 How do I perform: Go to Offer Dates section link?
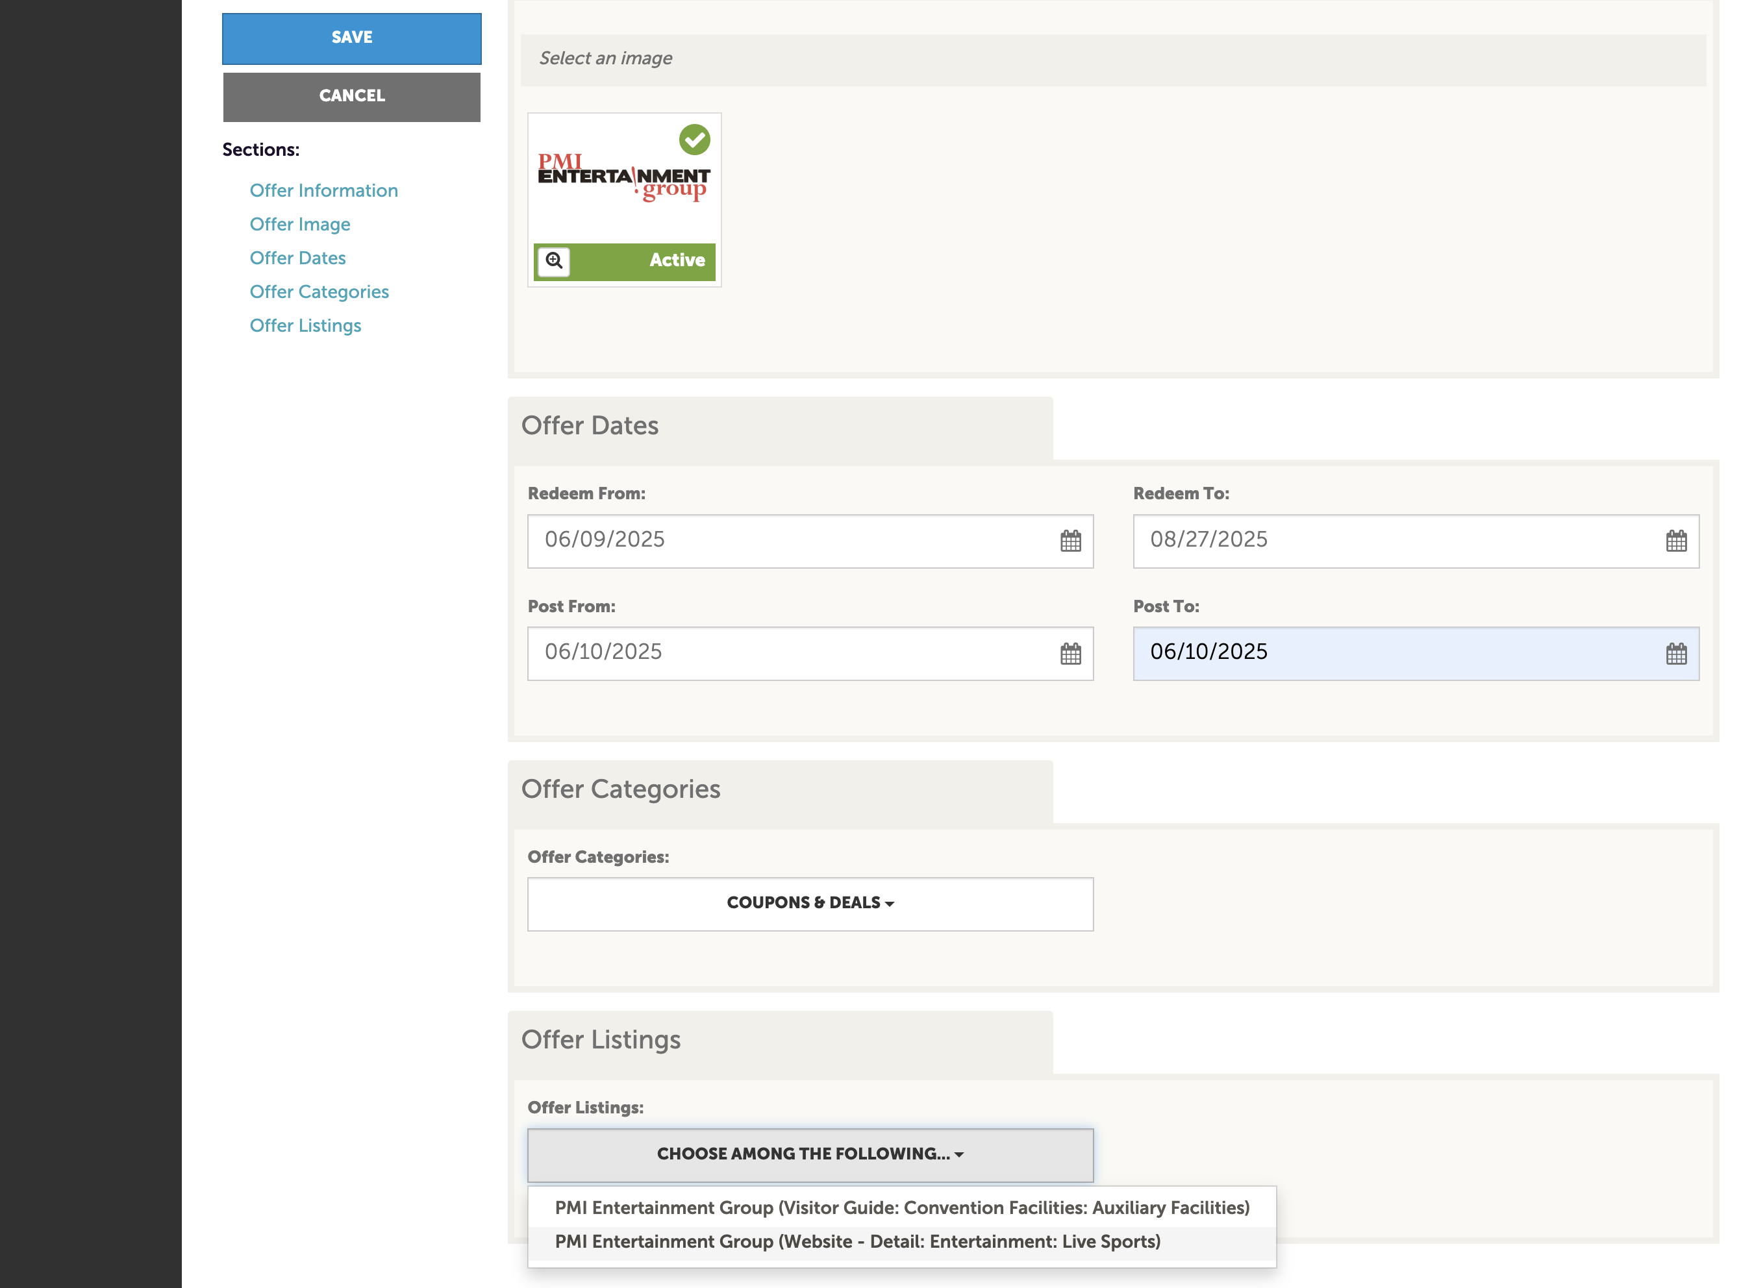[297, 258]
